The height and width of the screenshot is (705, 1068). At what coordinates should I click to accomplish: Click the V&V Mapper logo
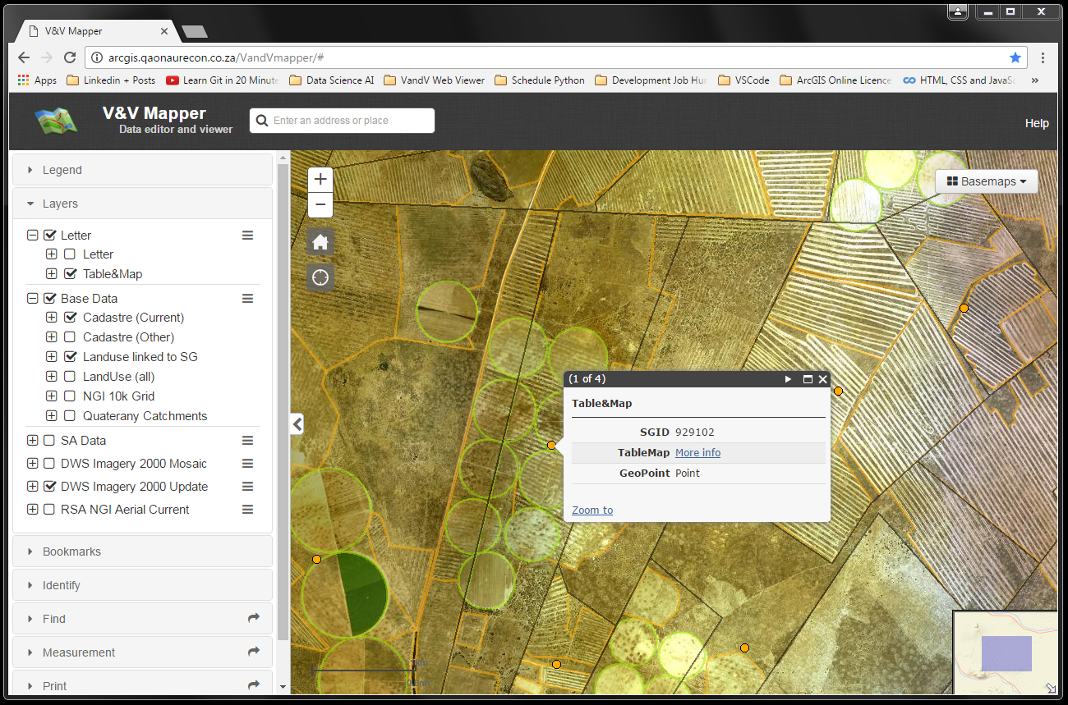(56, 121)
